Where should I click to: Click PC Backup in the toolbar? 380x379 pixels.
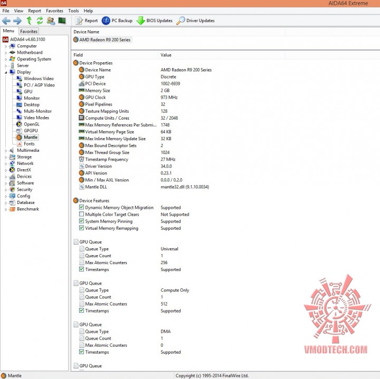[x=117, y=21]
